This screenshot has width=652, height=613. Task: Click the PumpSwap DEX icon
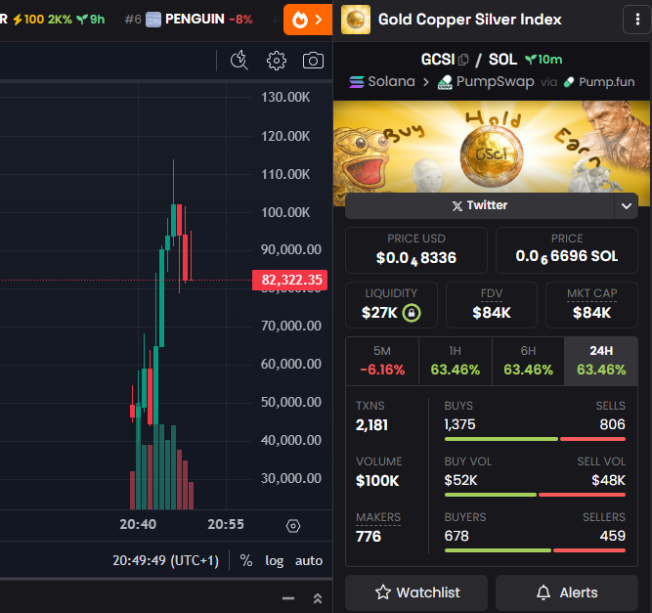[x=445, y=82]
